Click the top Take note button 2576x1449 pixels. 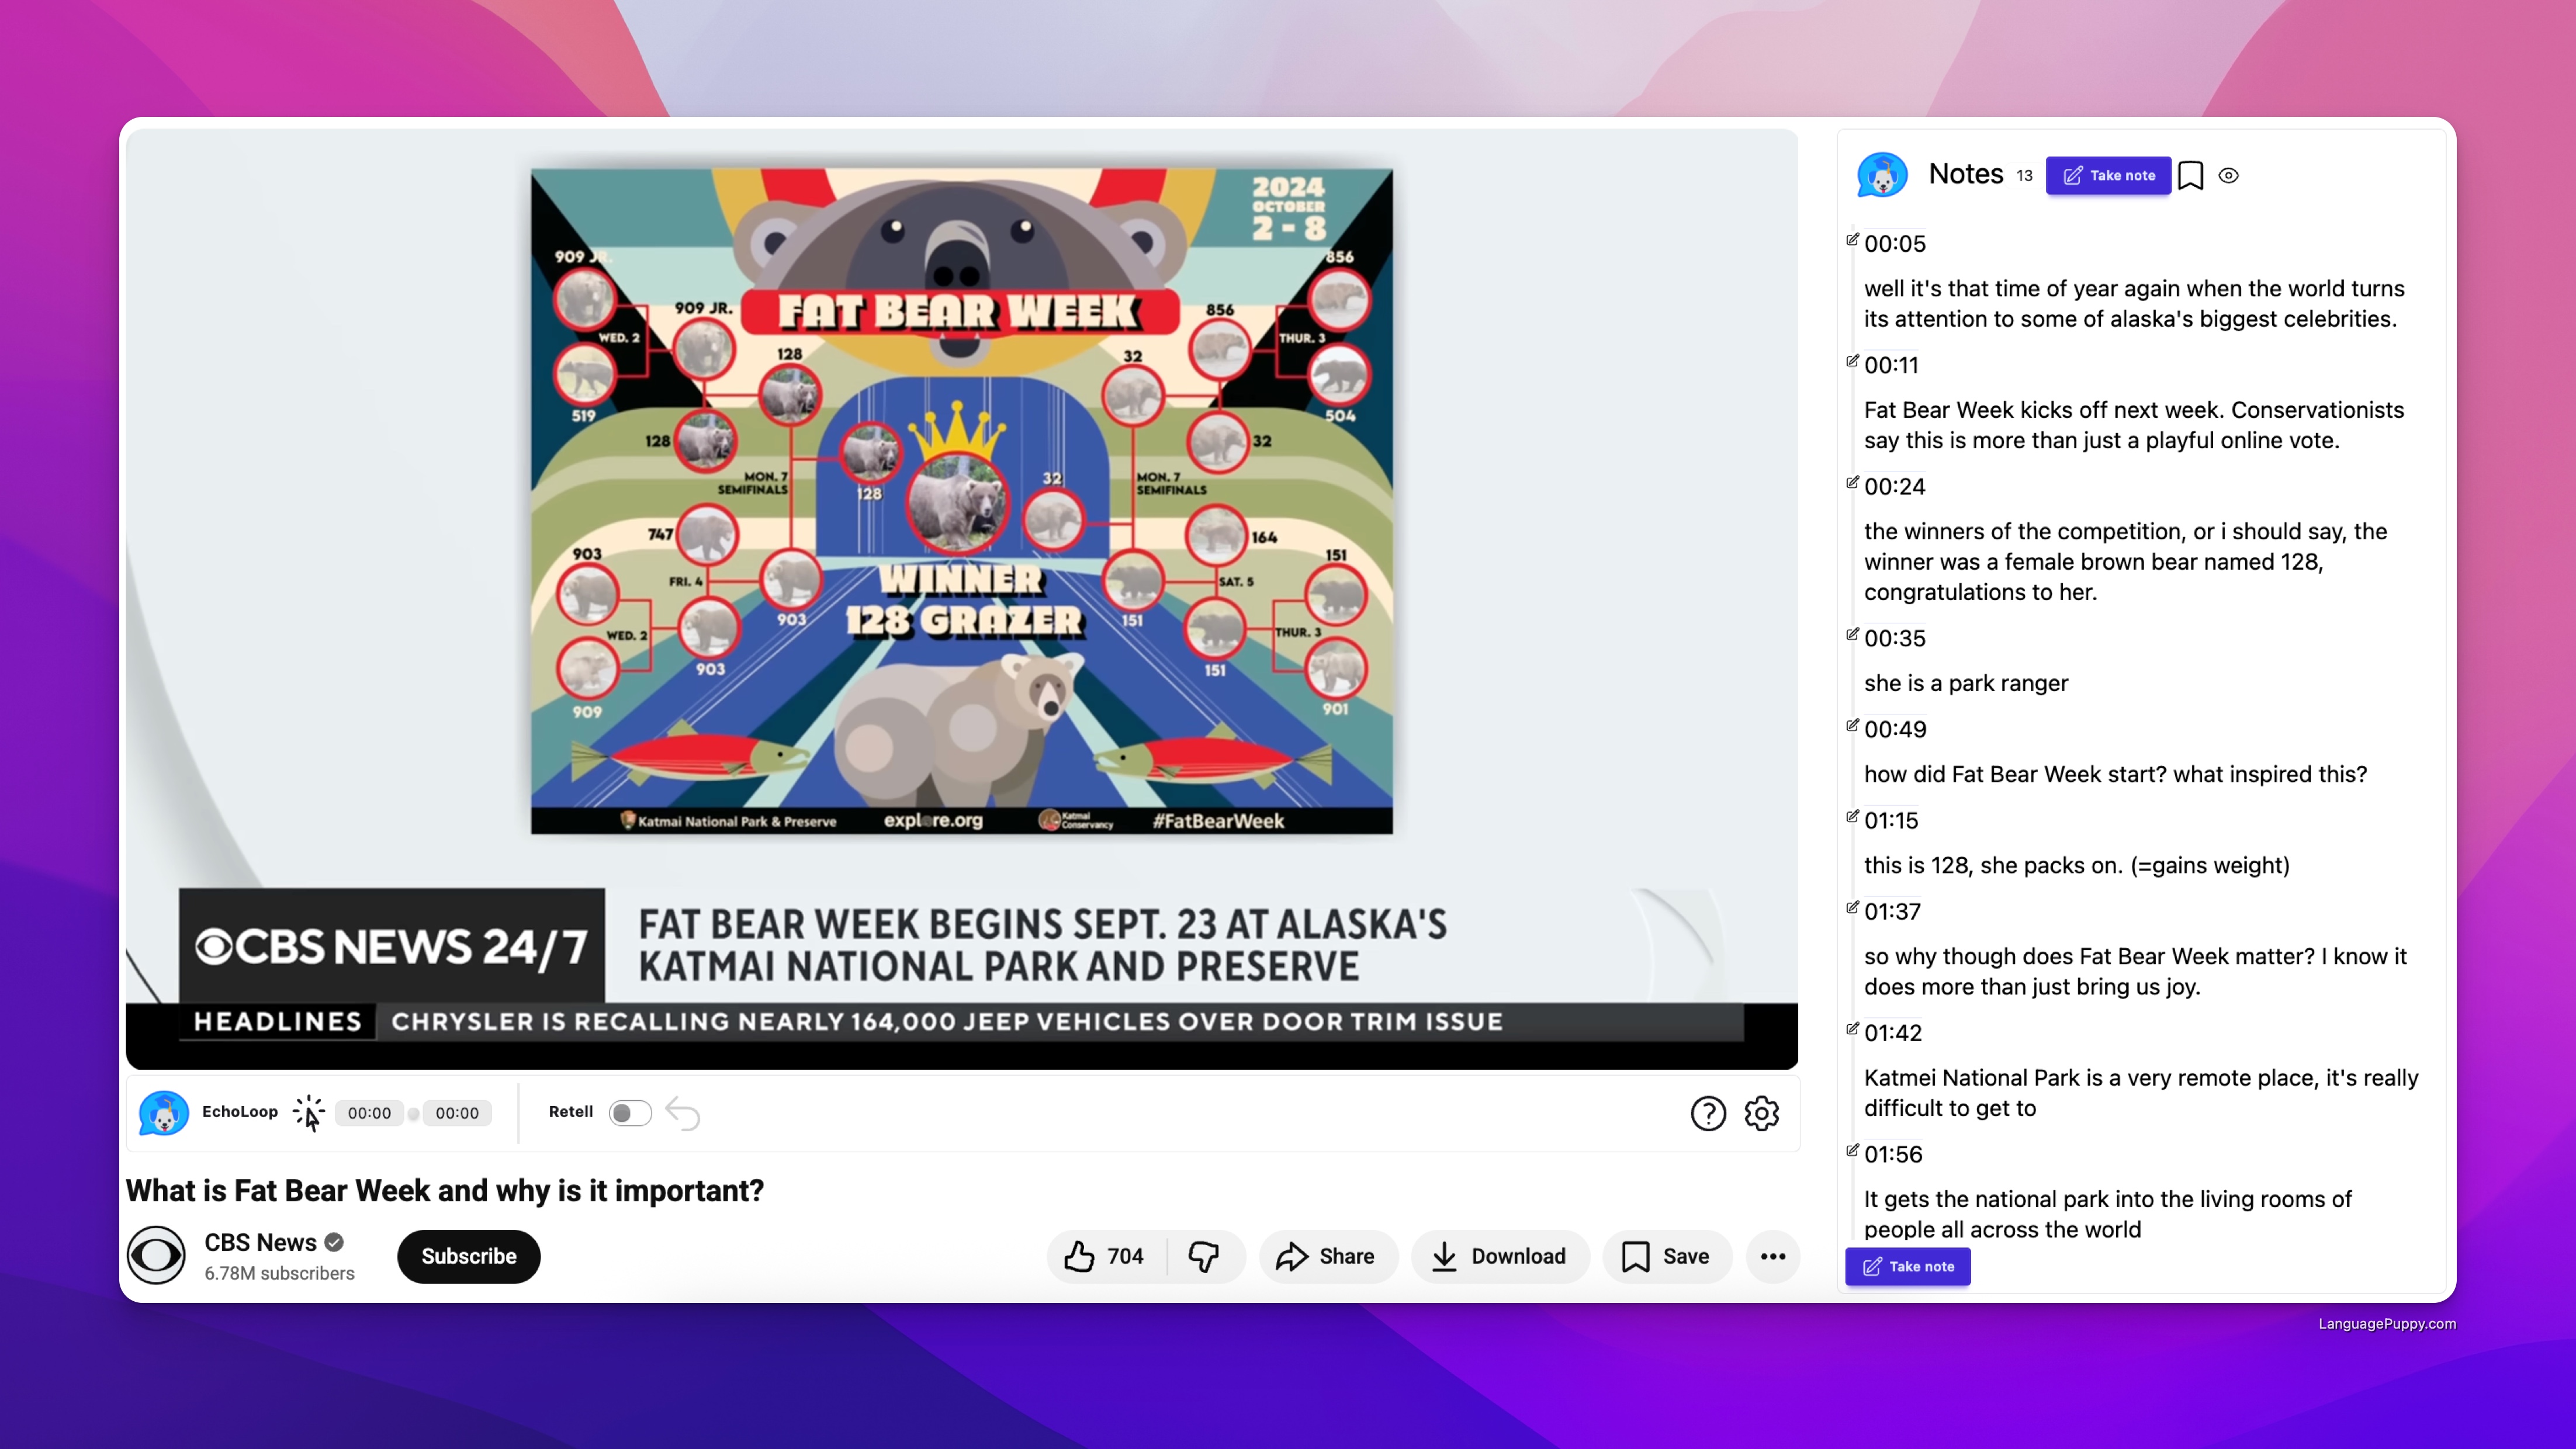pyautogui.click(x=2108, y=175)
